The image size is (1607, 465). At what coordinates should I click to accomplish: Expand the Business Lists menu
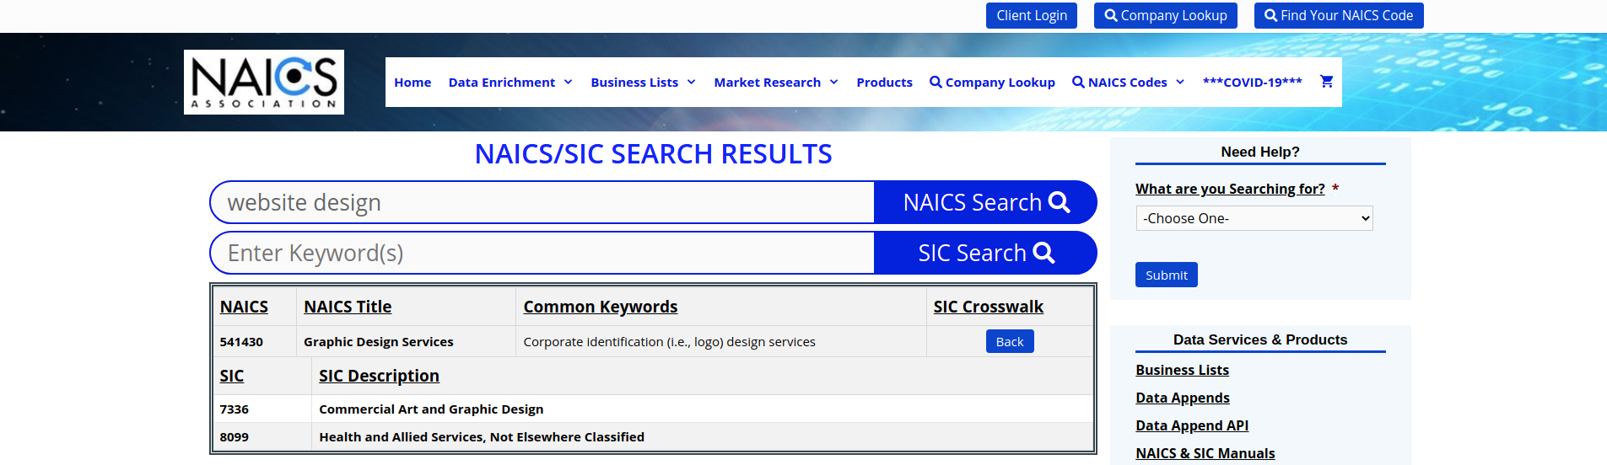643,82
